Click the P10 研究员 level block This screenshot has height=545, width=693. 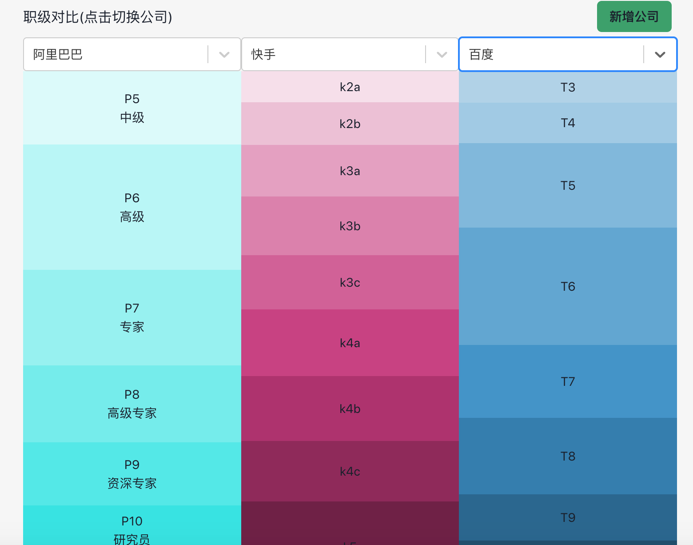(x=132, y=527)
